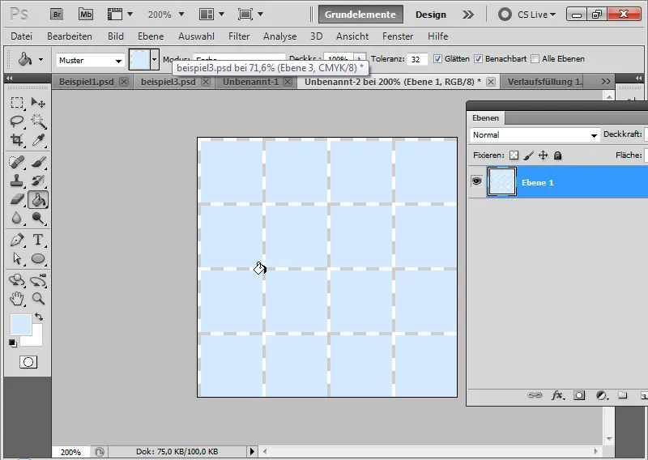
Task: Select the Spot Healing Brush tool
Action: (17, 162)
